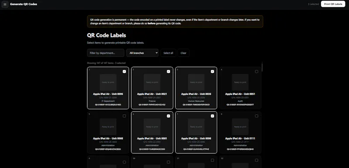The height and width of the screenshot is (168, 349).
Task: Click the title Apple iPad Air - Unit 0021
Action: 152,94
